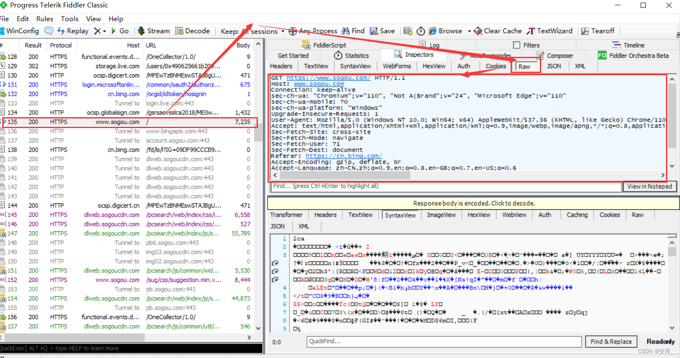Click the https://cn.bing.com/ Referer link
The image size is (680, 358).
click(x=344, y=156)
